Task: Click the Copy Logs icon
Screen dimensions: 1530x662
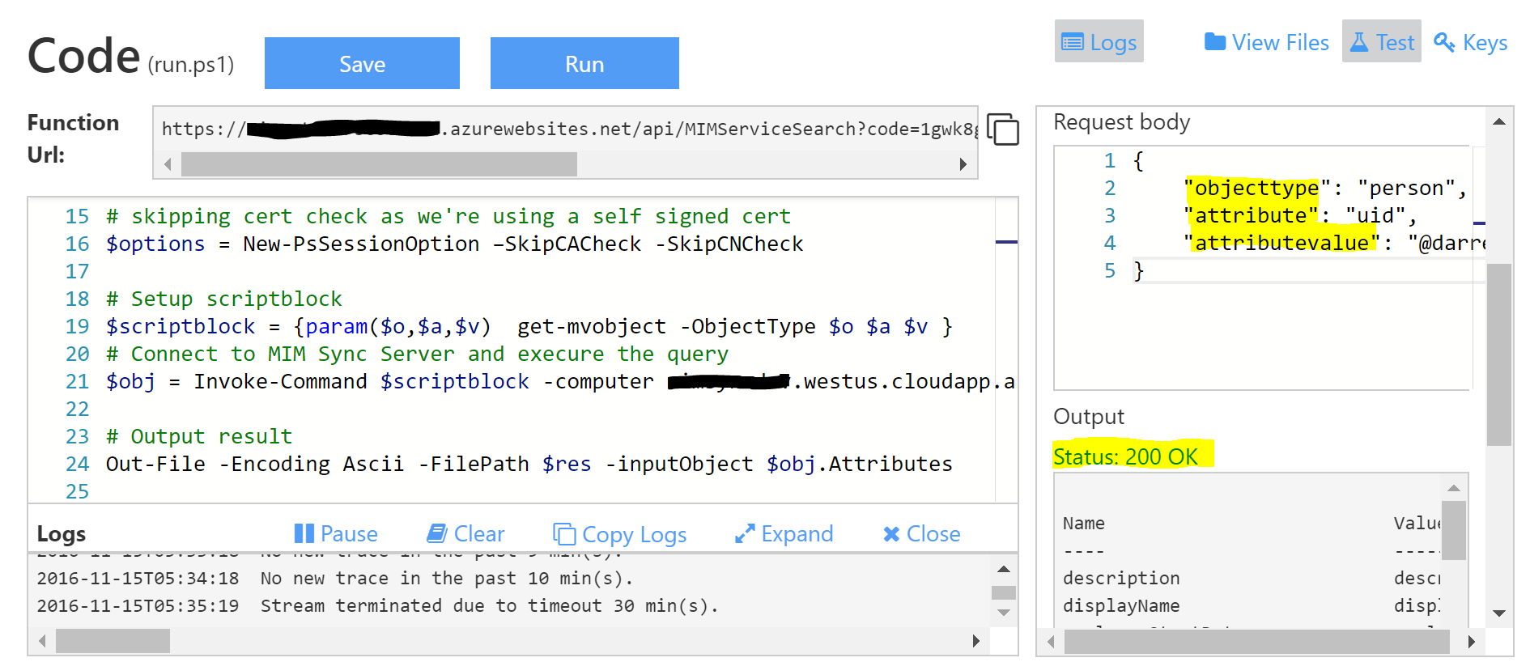Action: pos(564,534)
